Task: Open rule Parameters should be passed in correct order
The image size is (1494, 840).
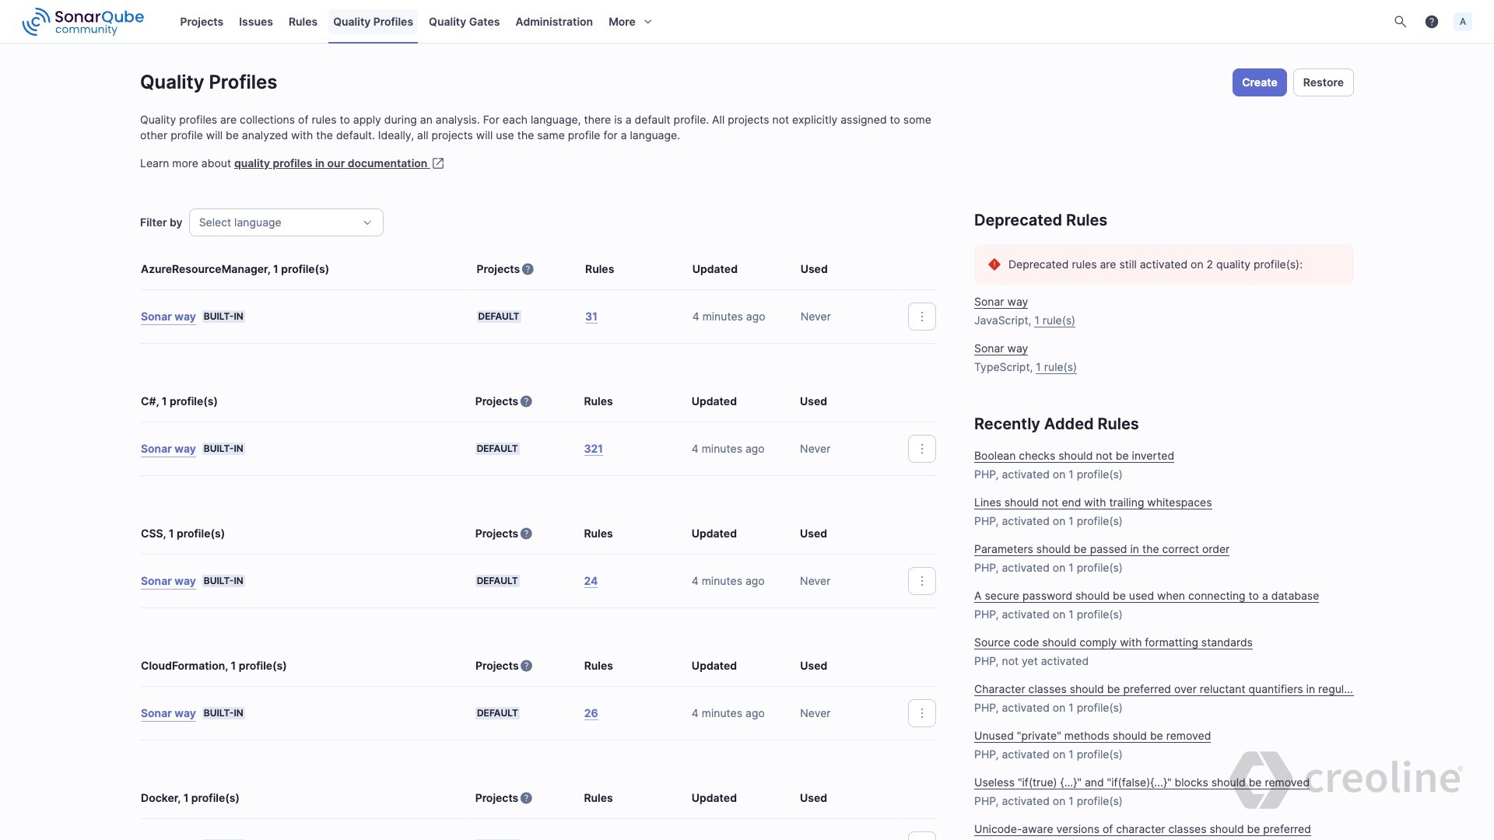Action: coord(1101,549)
